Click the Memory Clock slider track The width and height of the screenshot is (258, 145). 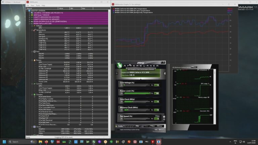tap(137, 110)
